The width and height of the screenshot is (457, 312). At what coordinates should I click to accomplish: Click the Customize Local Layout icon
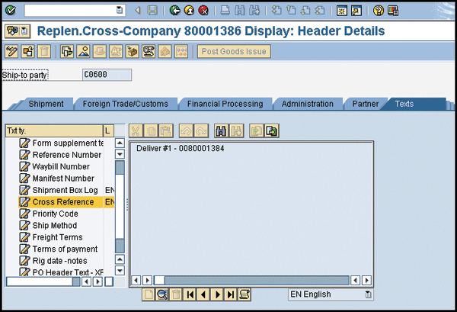coord(393,11)
